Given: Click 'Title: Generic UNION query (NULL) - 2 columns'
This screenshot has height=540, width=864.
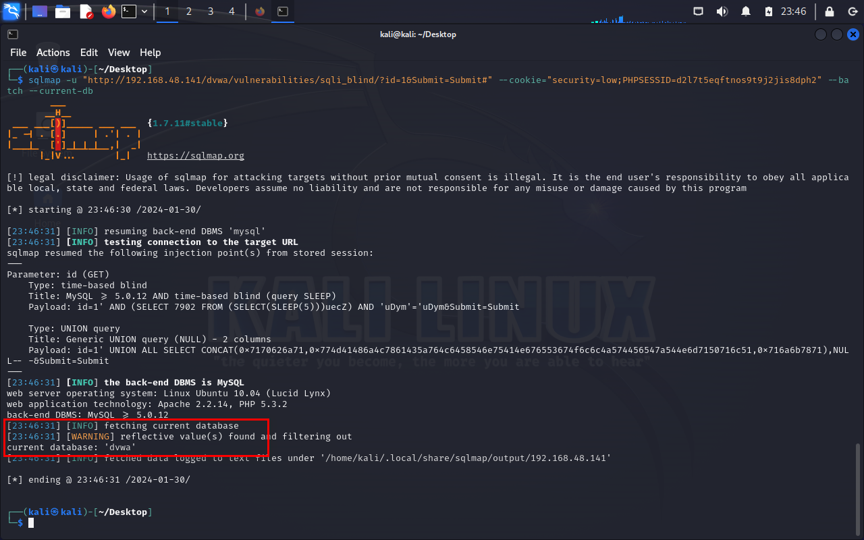Looking at the screenshot, I should tap(150, 340).
